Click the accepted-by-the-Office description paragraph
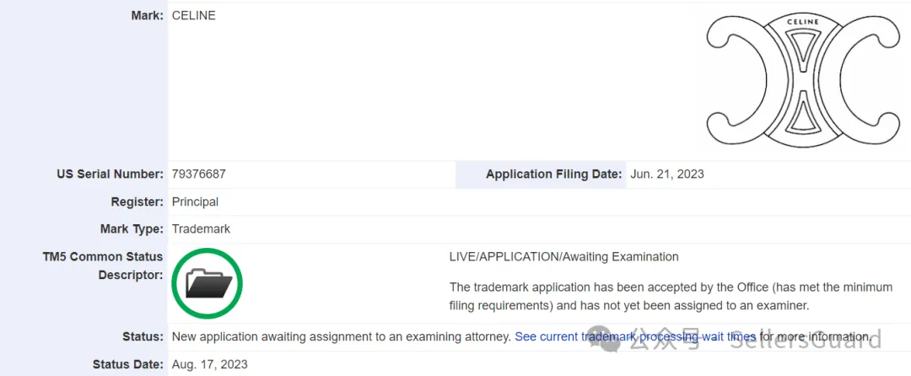The height and width of the screenshot is (376, 911). (671, 296)
